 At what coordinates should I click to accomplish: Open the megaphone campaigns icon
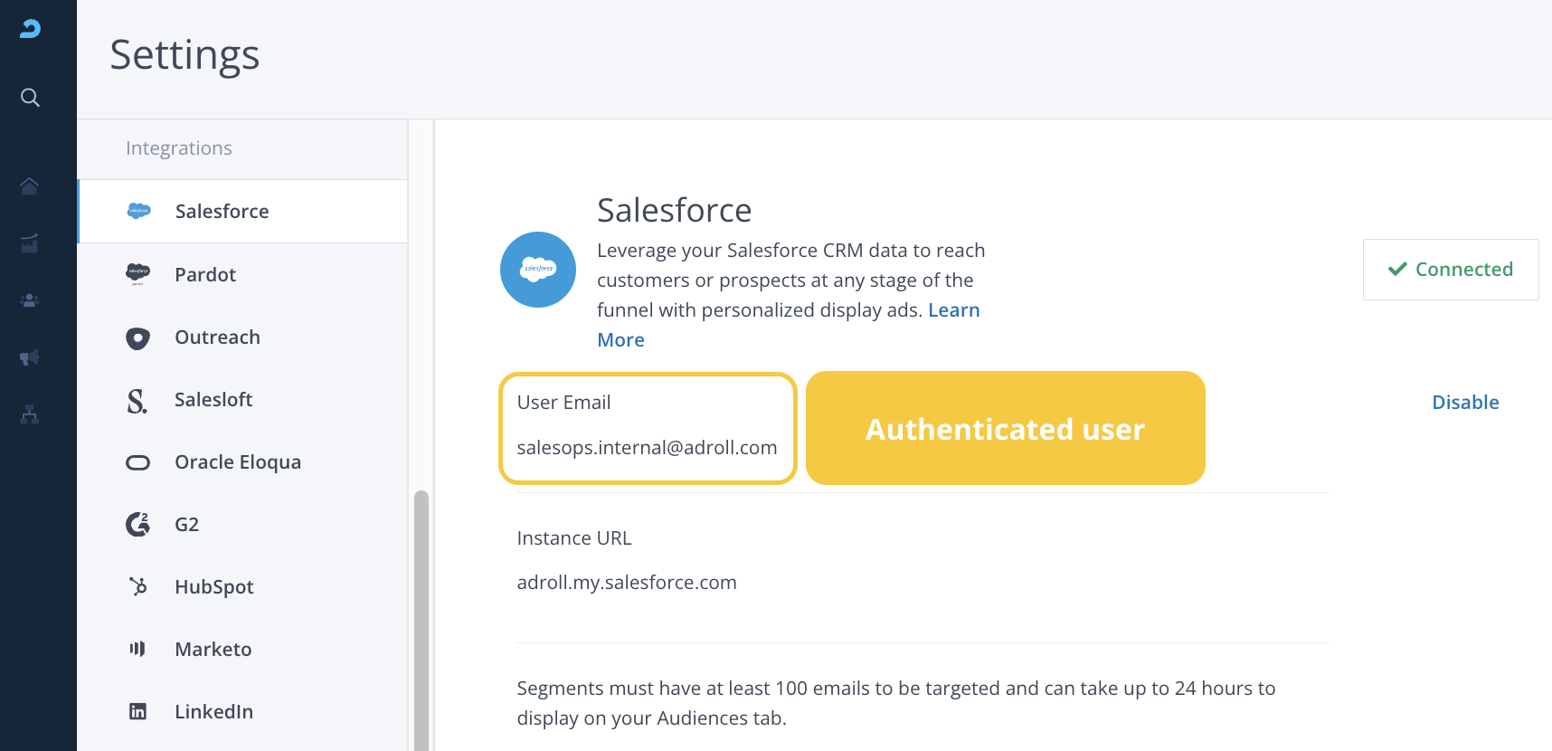(30, 357)
